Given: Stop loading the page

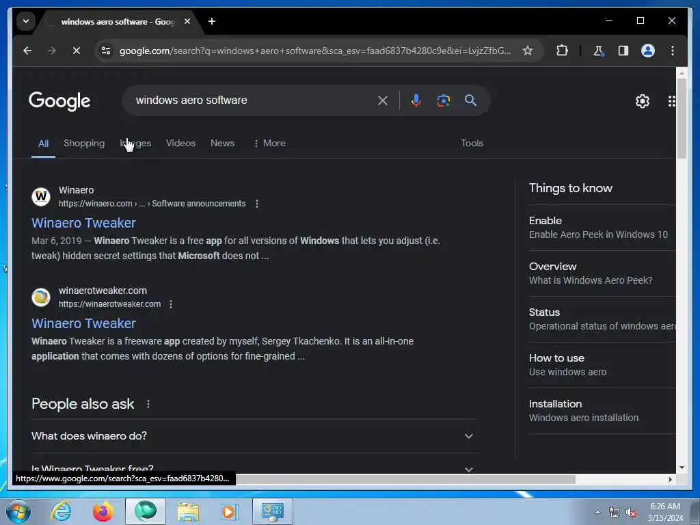Looking at the screenshot, I should 77,51.
